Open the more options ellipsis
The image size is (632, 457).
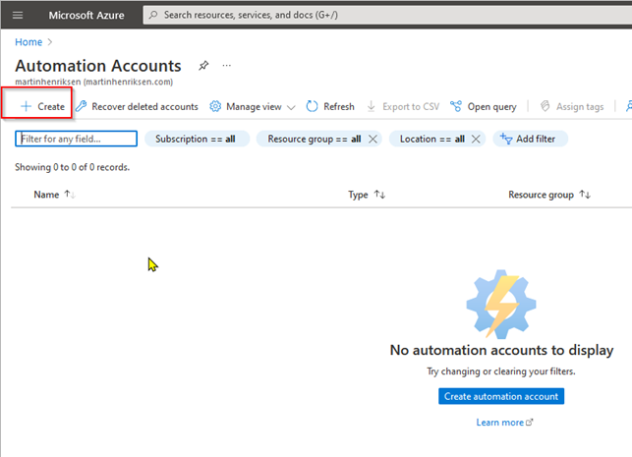click(227, 65)
